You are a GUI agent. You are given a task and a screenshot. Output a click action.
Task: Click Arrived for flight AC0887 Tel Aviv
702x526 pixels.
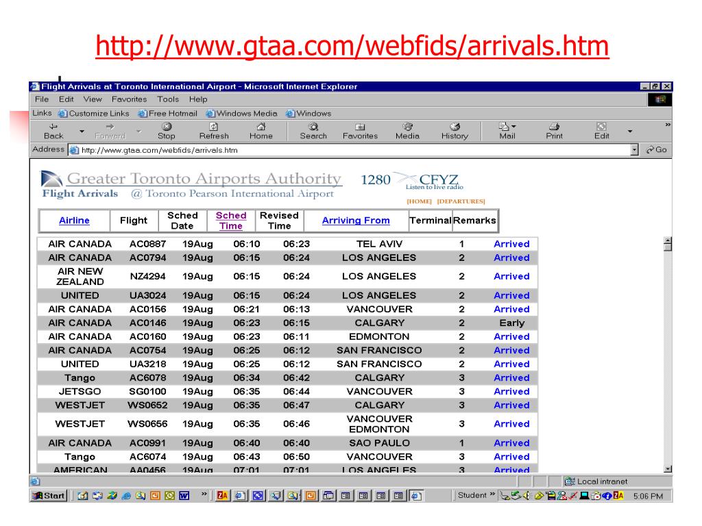511,244
